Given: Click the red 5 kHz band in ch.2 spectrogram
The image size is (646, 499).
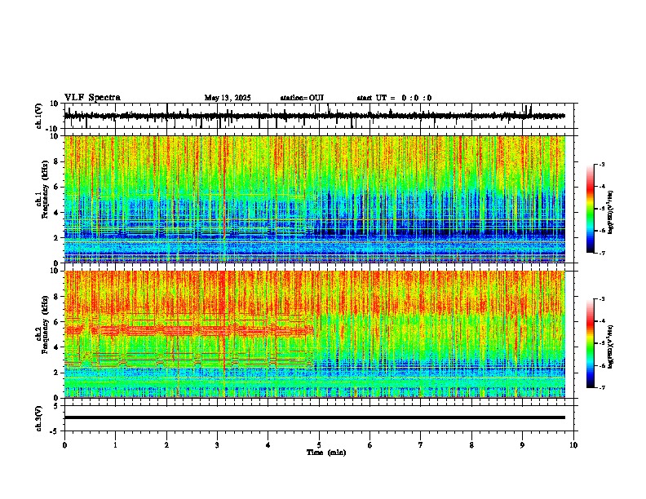Looking at the screenshot, I should point(188,330).
